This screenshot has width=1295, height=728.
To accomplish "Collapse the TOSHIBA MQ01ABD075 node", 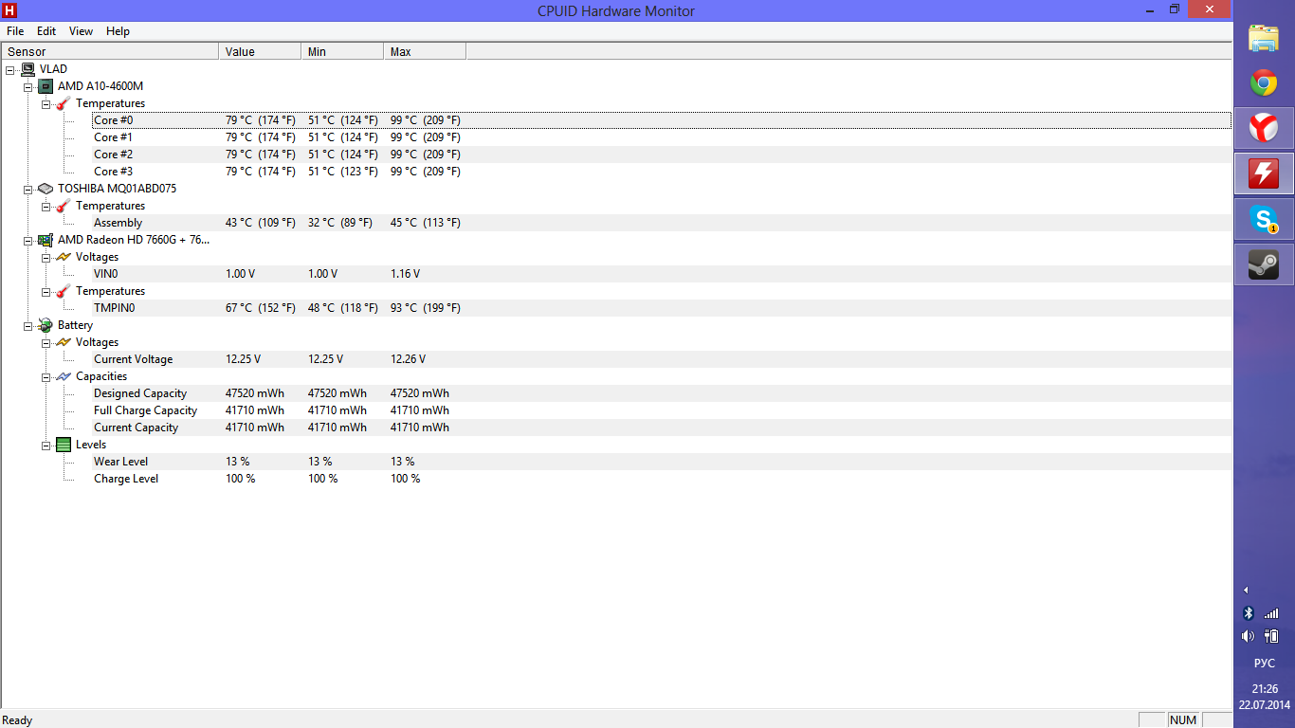I will click(x=27, y=189).
